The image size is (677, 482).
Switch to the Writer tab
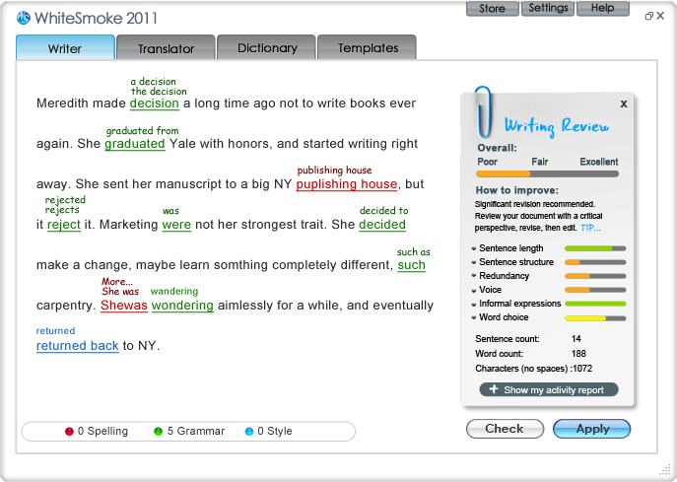65,47
